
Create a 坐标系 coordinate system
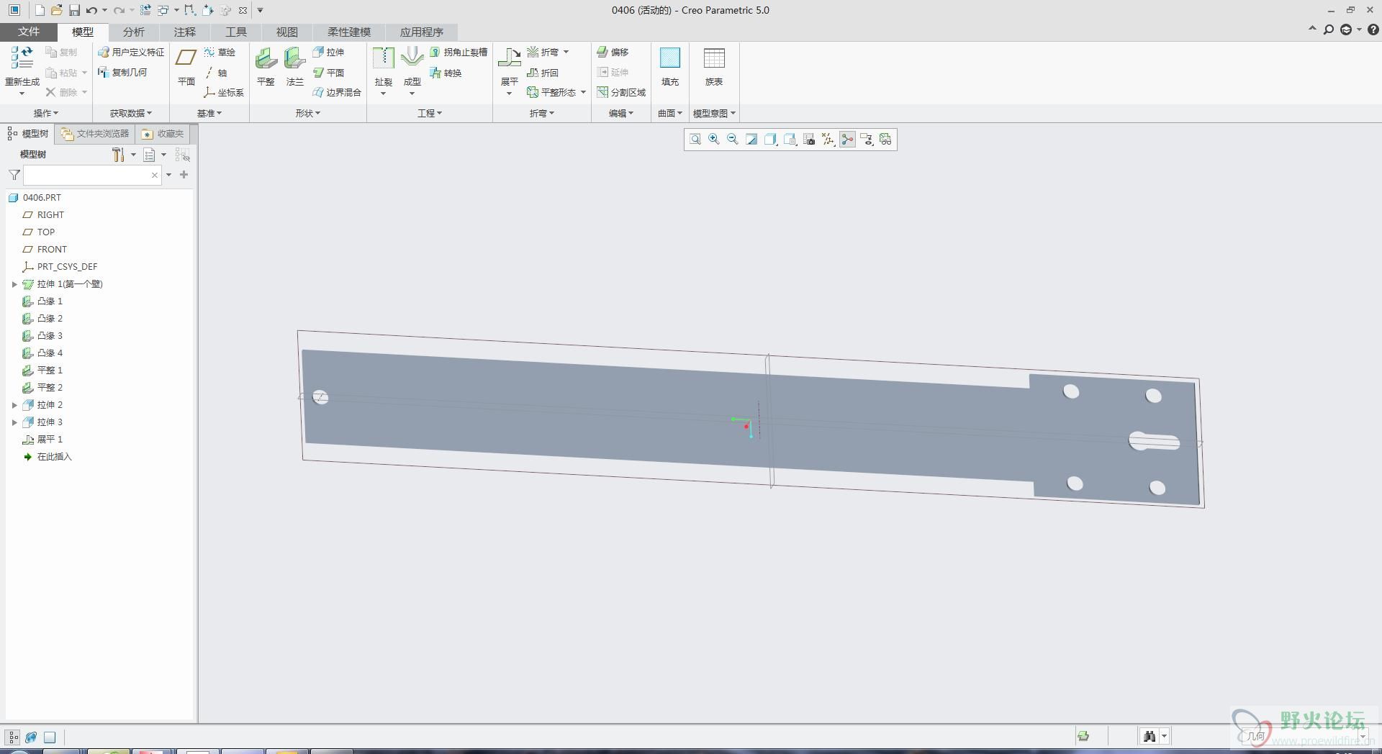(224, 92)
